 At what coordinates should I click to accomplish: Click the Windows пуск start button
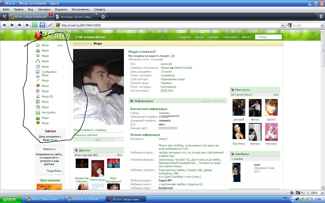11,199
